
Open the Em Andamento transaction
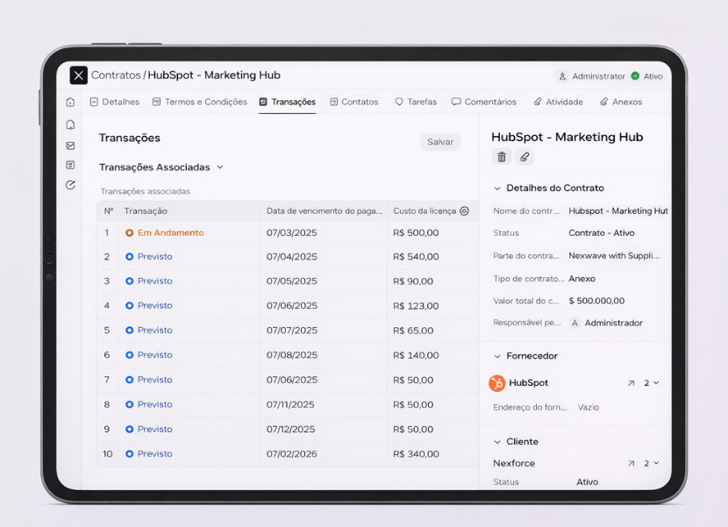pos(170,233)
